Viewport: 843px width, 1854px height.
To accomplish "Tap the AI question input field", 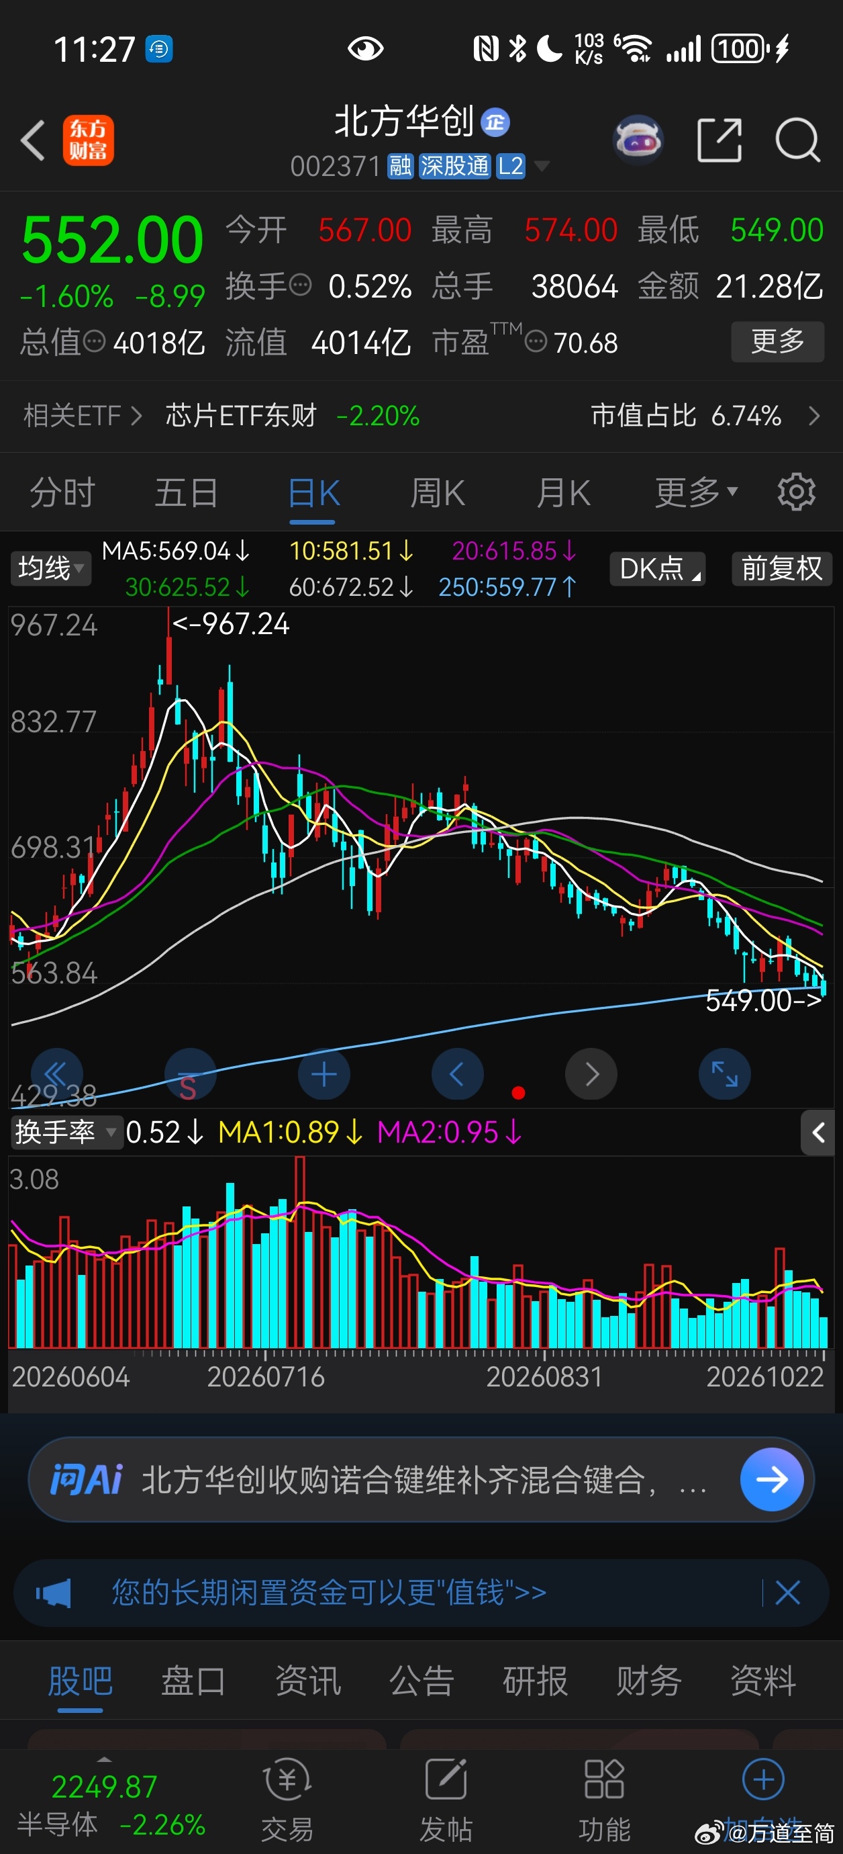I will point(421,1480).
